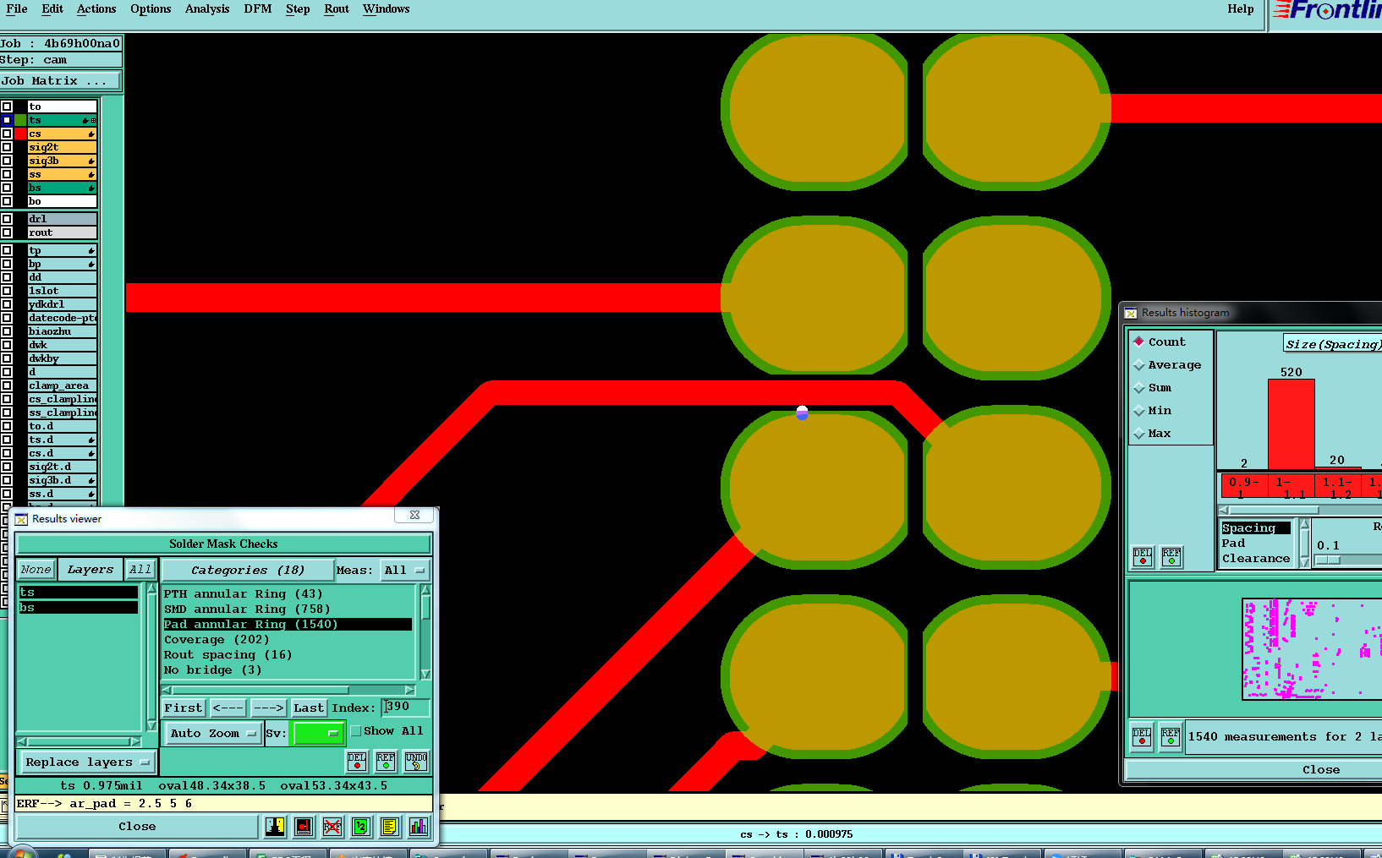The height and width of the screenshot is (858, 1382).
Task: Click up arrow of categories list scrollbar
Action: (x=425, y=590)
